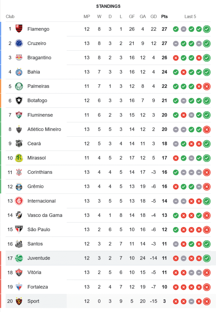The image size is (216, 312).
Task: Click the Palmeiras club crest icon
Action: pyautogui.click(x=19, y=86)
